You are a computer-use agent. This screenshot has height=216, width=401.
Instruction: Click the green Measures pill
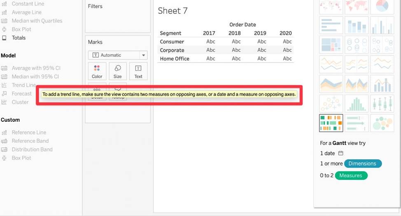[351, 176]
